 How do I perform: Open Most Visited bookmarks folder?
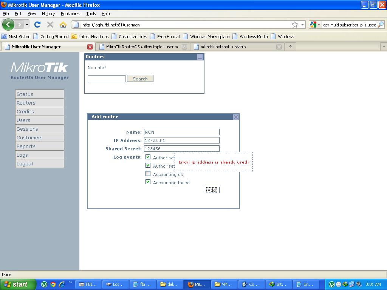pos(16,37)
